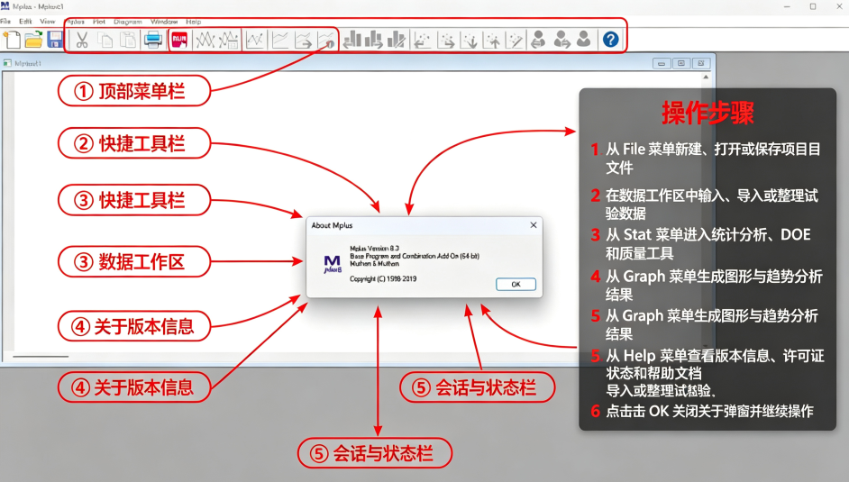Open the Help menu
This screenshot has height=482, width=849.
pyautogui.click(x=193, y=22)
